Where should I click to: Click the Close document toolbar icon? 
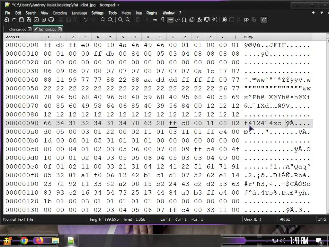tap(36, 20)
